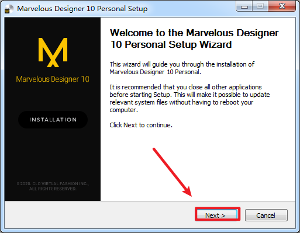The image size is (300, 233).
Task: Click the CLO Virtual Fashion copyright text
Action: (53, 186)
